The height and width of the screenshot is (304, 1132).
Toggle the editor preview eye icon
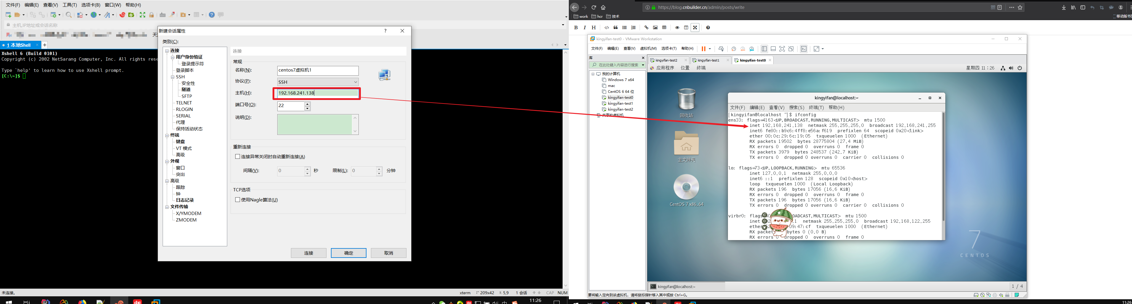677,28
